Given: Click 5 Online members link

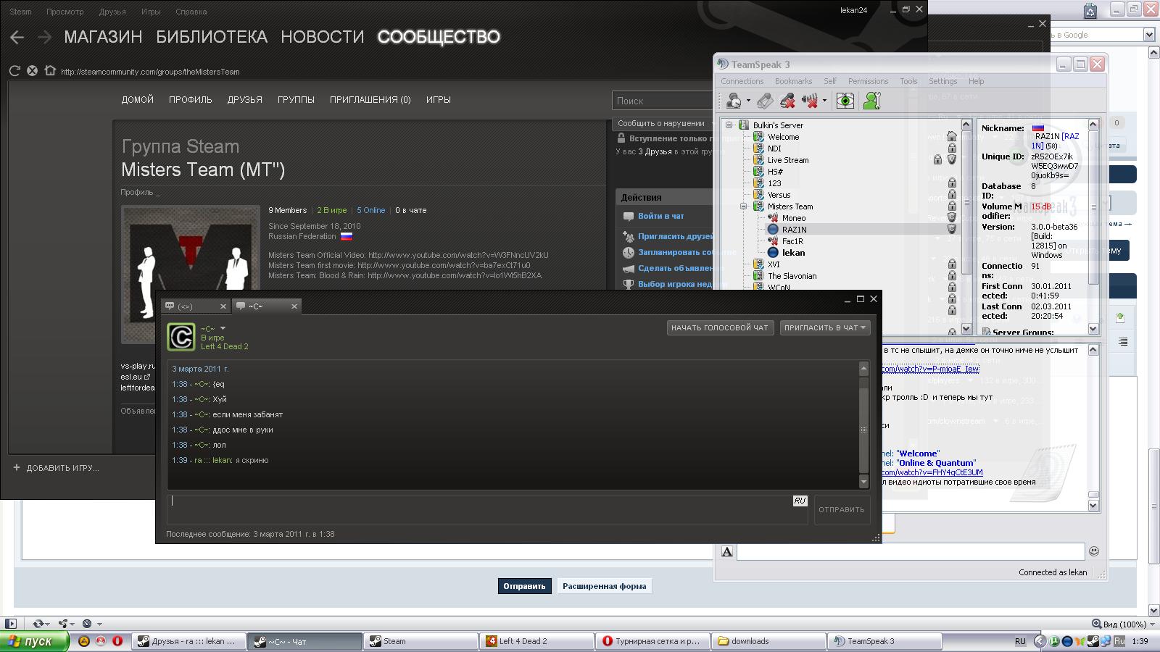Looking at the screenshot, I should tap(370, 210).
